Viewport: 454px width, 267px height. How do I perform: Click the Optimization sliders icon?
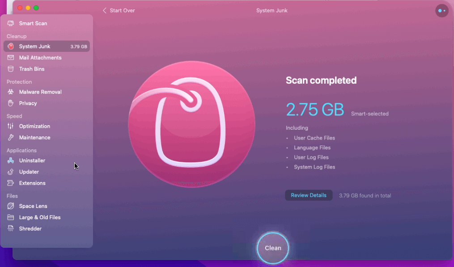pyautogui.click(x=10, y=126)
